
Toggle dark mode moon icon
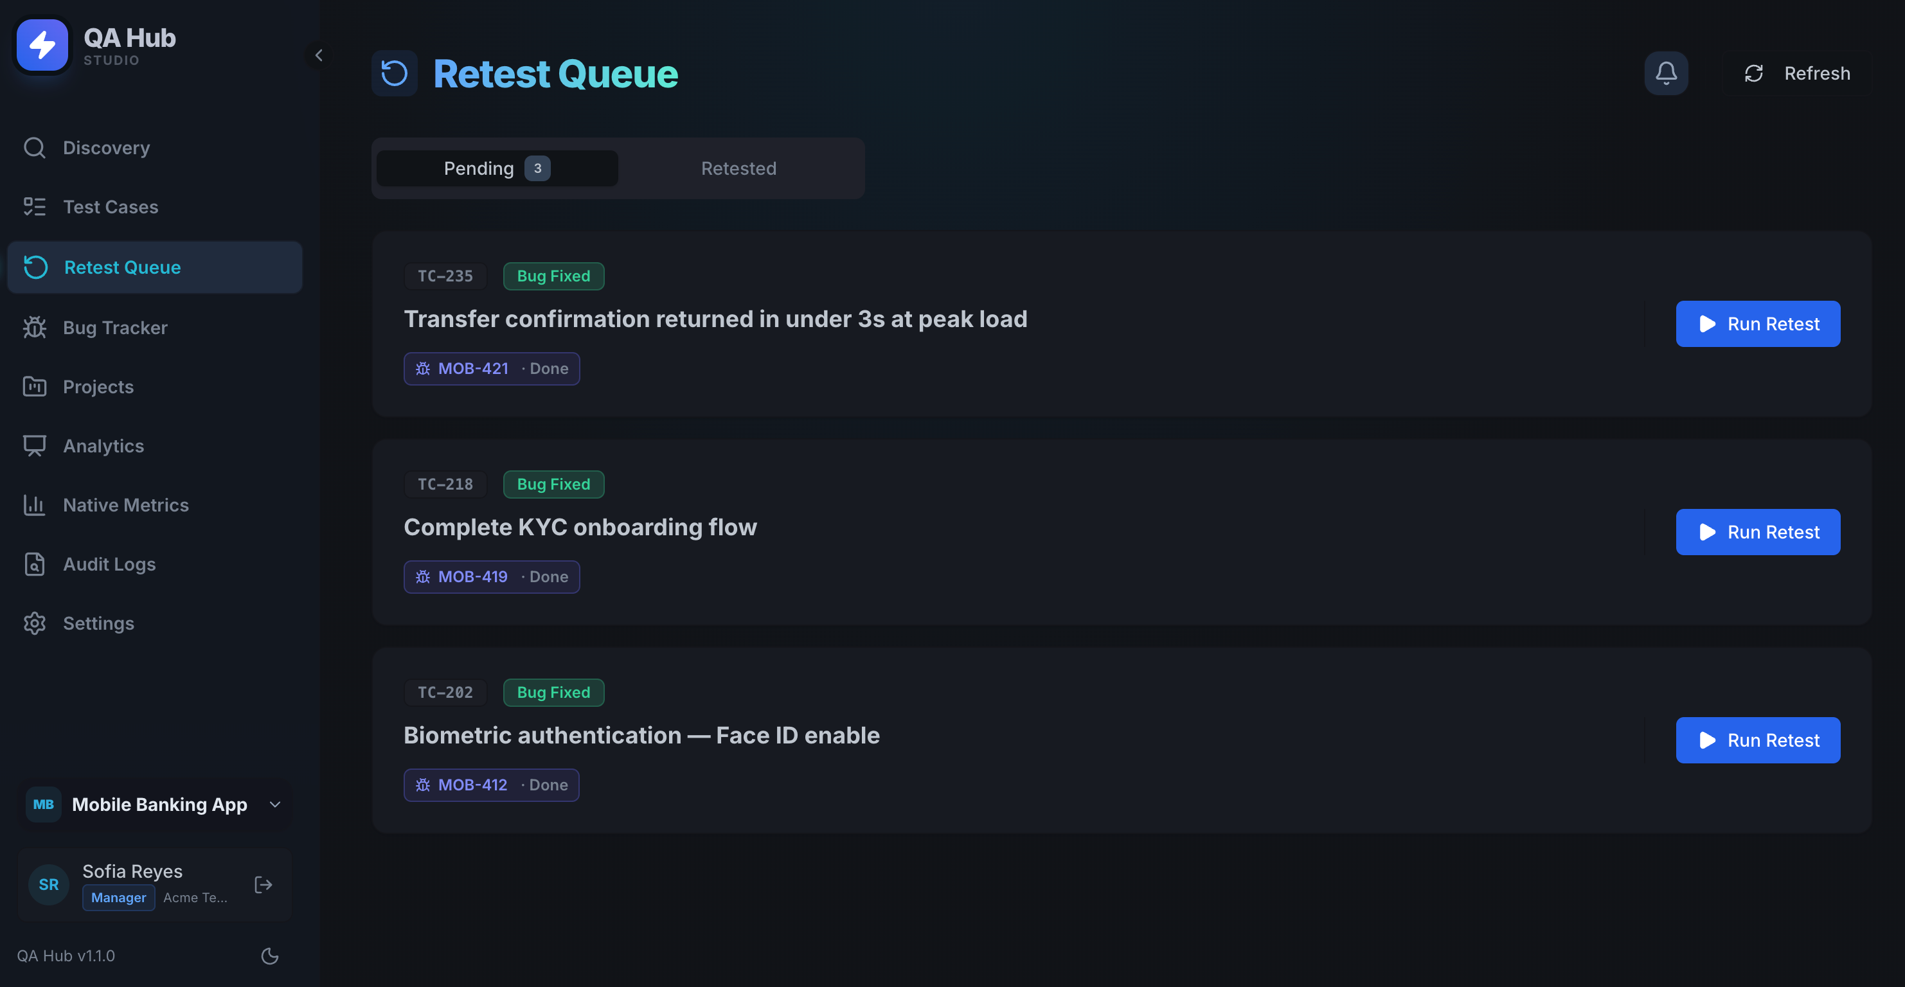pos(270,956)
